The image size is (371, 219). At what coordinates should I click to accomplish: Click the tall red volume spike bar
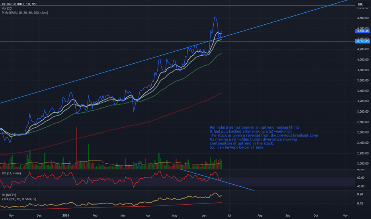(x=76, y=147)
